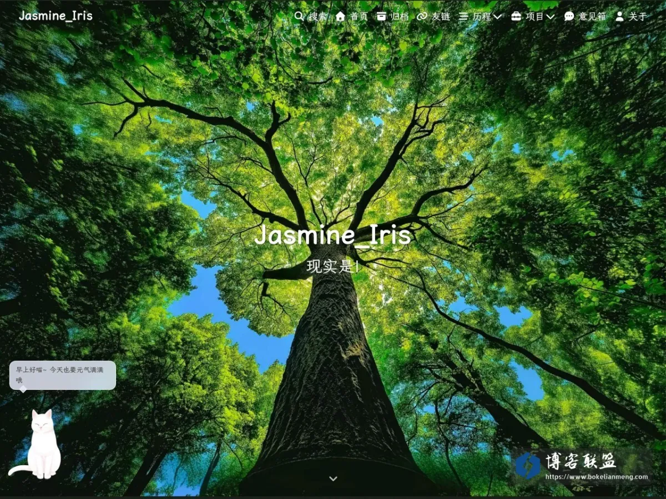Image resolution: width=666 pixels, height=499 pixels.
Task: Click the archive box icon beside 归档
Action: coord(381,16)
